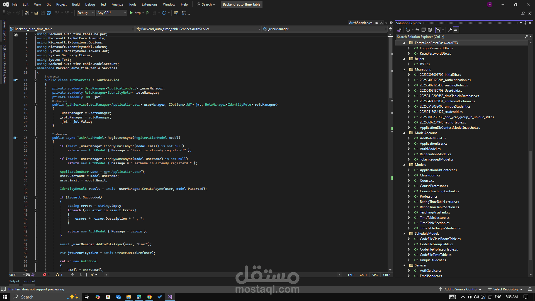Screen dimensions: 535x301
Task: Open the Any CPU platform dropdown
Action: pyautogui.click(x=111, y=13)
